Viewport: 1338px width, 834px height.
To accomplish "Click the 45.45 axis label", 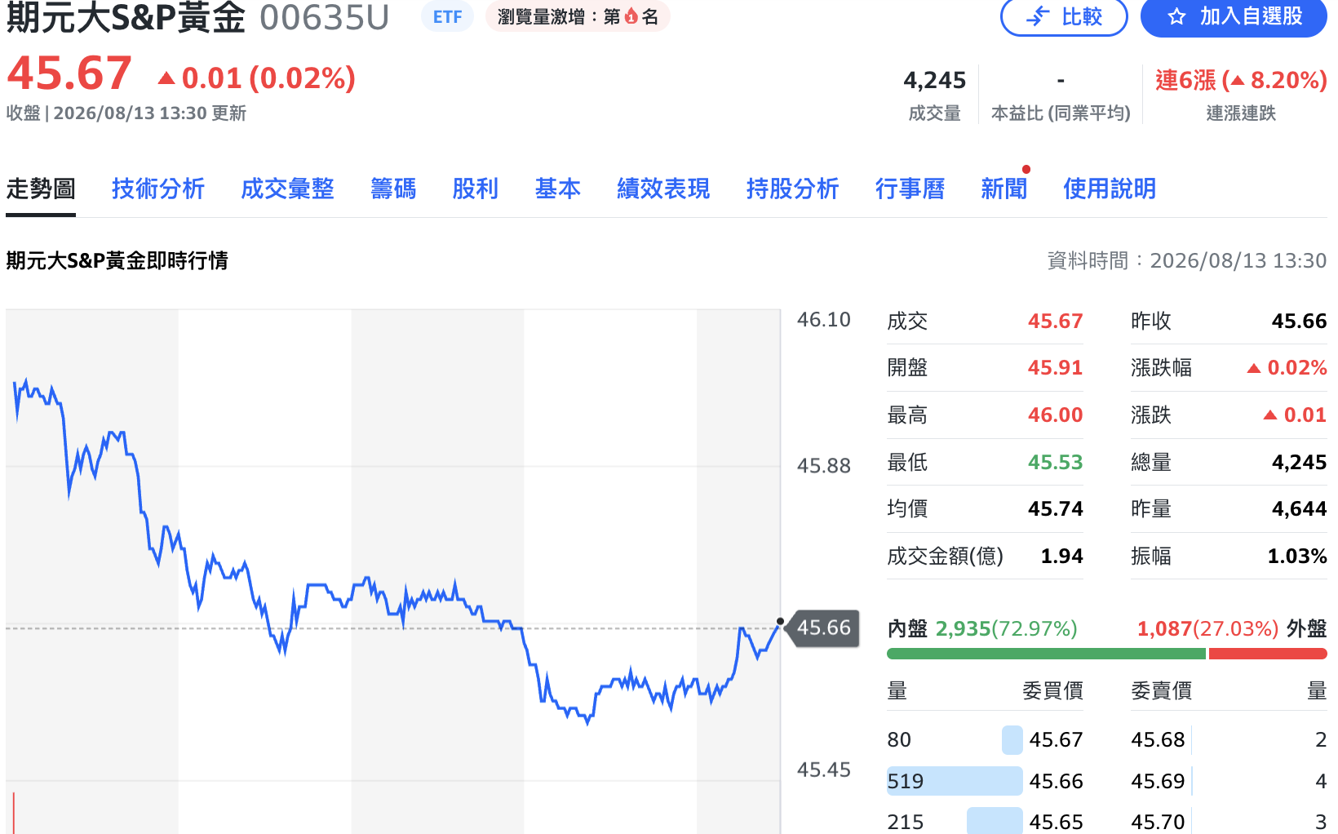I will click(824, 770).
